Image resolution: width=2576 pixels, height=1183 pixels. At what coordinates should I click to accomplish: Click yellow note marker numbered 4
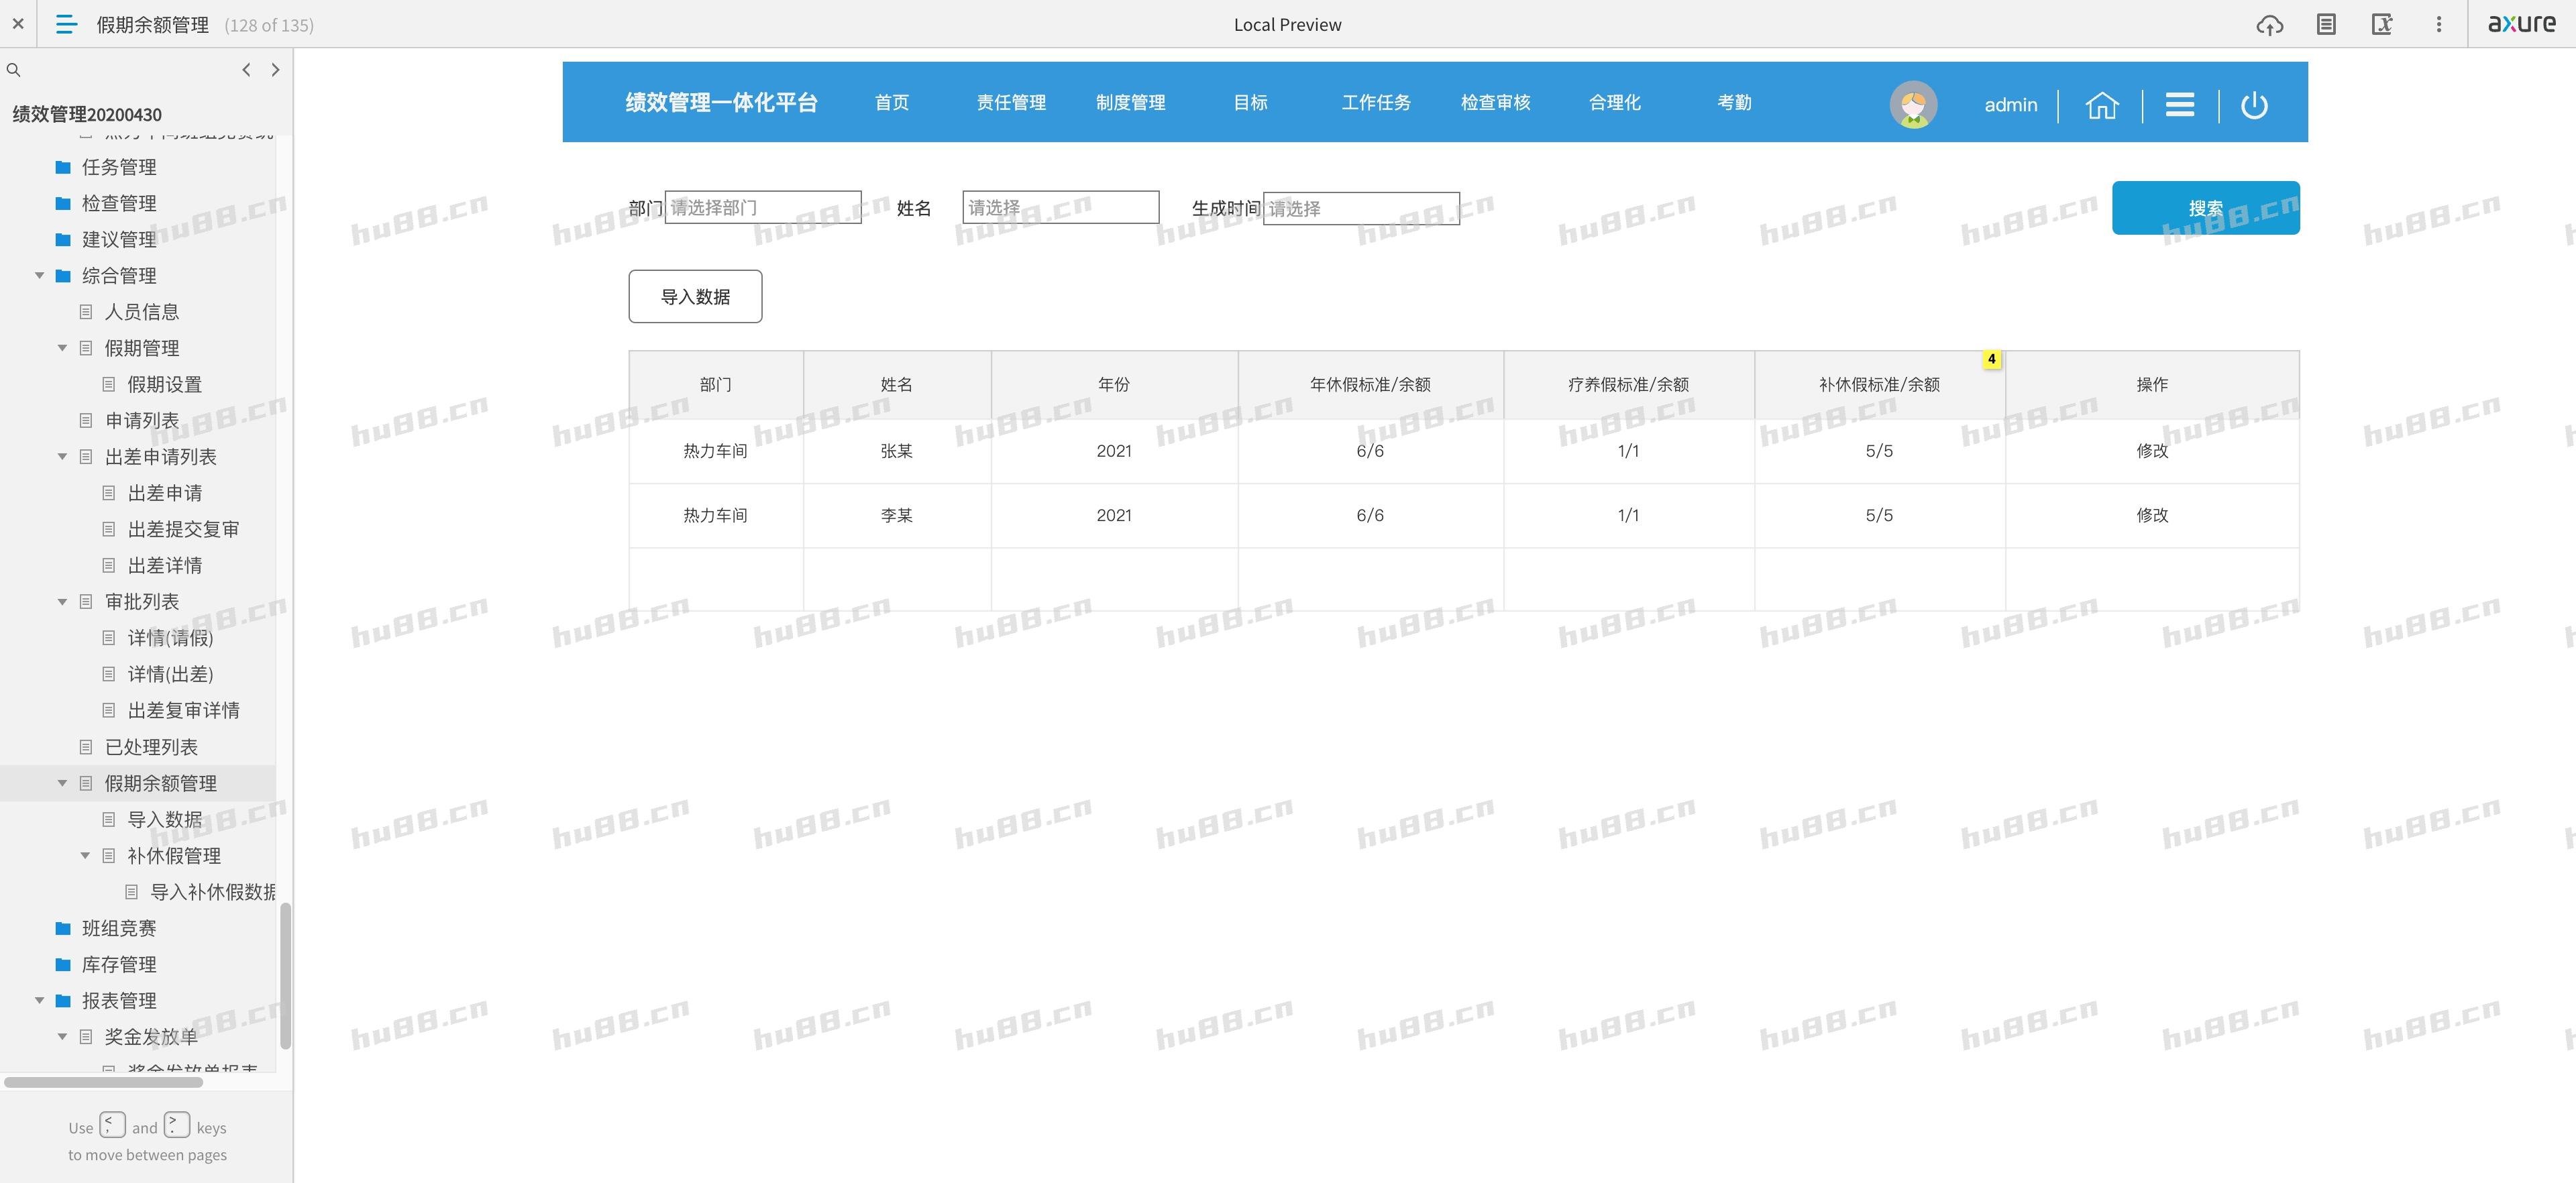pyautogui.click(x=1991, y=359)
